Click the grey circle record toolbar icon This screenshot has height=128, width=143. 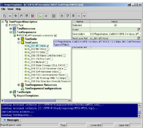pos(46,16)
